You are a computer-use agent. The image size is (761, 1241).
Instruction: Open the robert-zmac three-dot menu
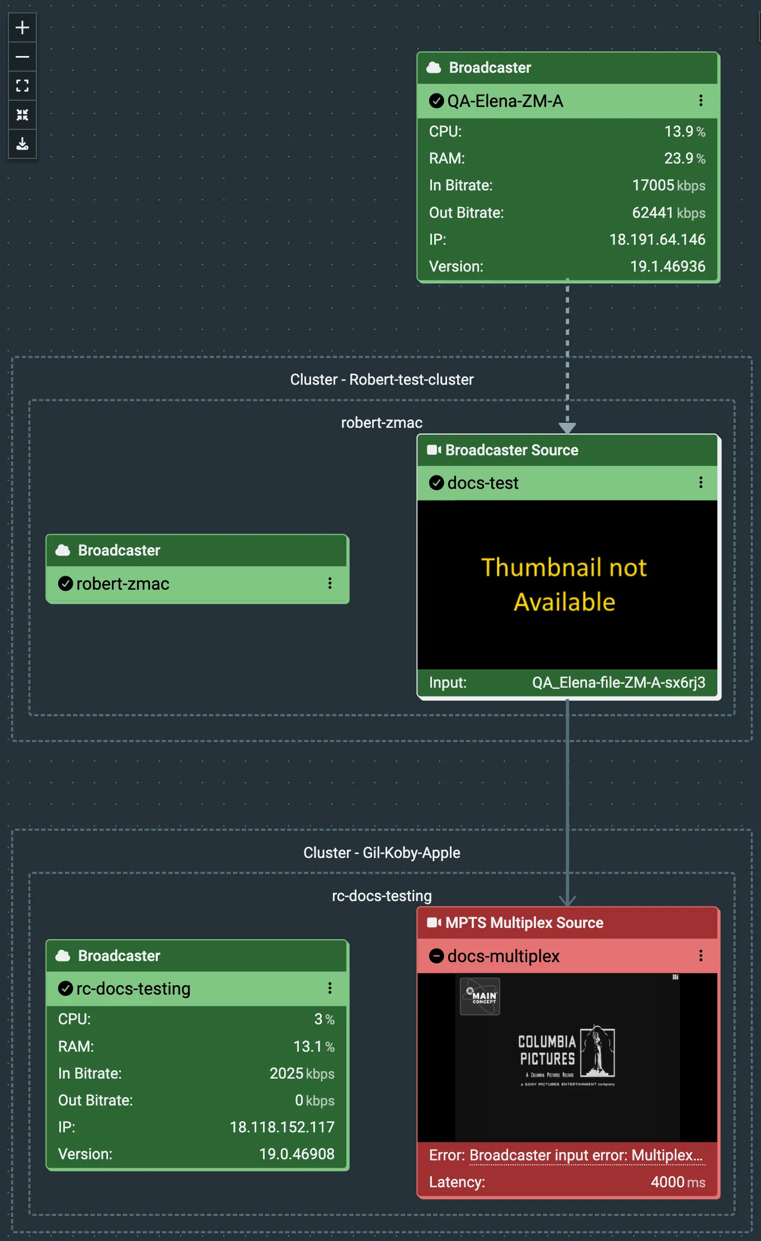click(x=330, y=584)
